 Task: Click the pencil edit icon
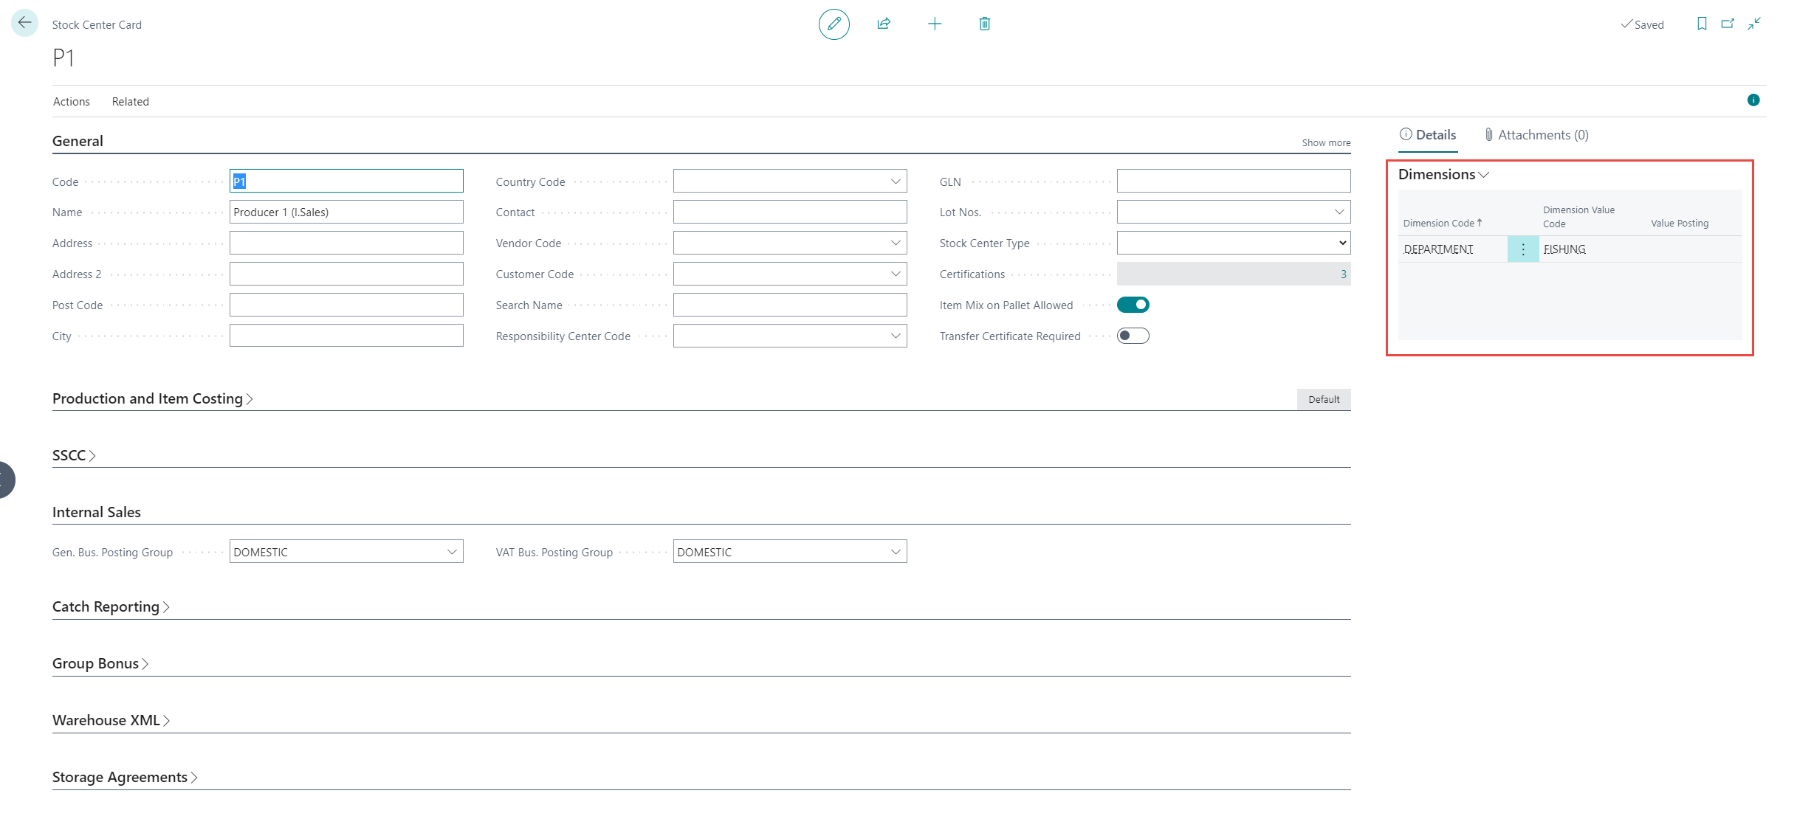834,24
